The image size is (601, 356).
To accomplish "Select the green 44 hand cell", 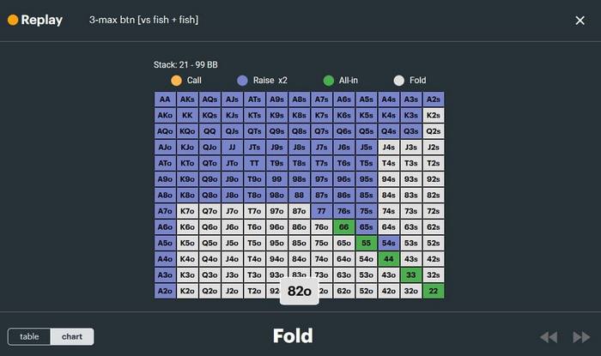I will tap(389, 259).
